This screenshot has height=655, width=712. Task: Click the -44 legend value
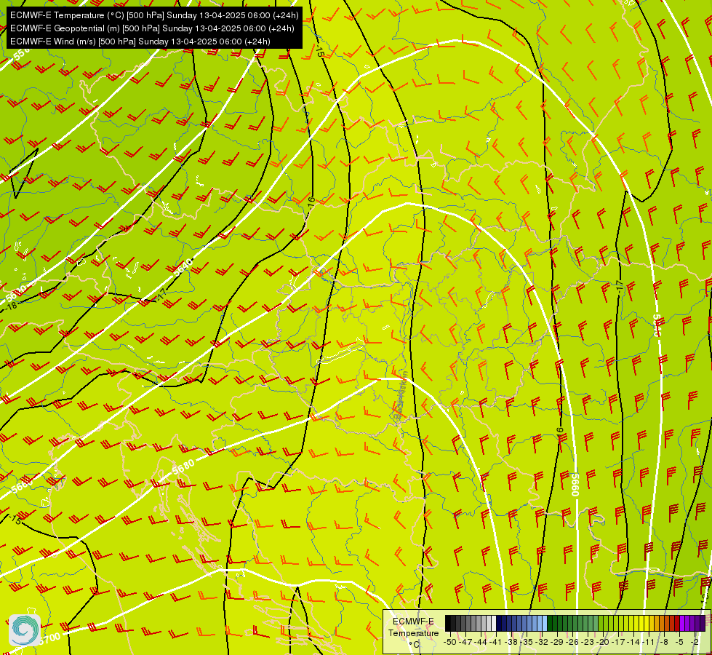coord(481,642)
